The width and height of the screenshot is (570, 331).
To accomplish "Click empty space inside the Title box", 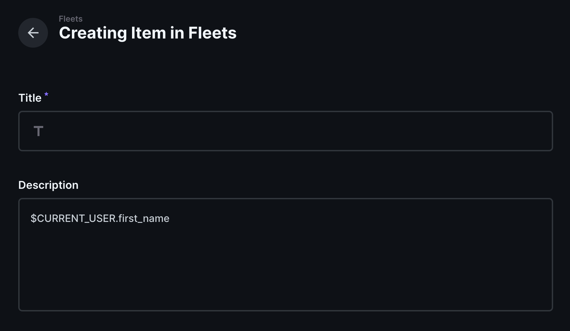I will (304, 131).
